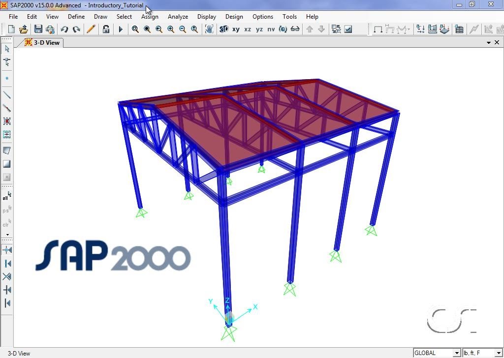The width and height of the screenshot is (504, 358).
Task: Open the Rubber Band Zoom tool
Action: [134, 29]
